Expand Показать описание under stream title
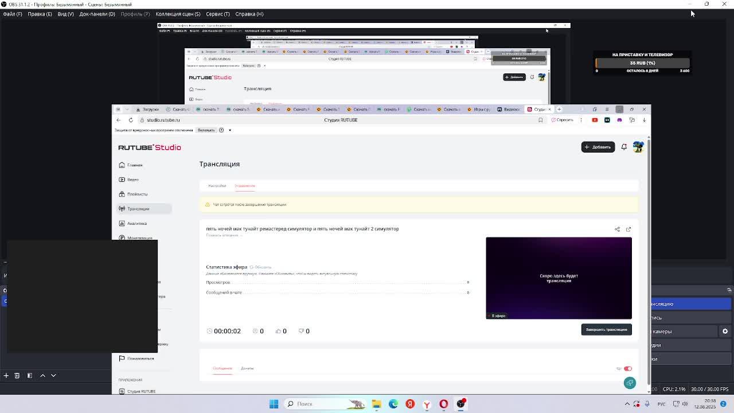The height and width of the screenshot is (413, 734). point(224,235)
